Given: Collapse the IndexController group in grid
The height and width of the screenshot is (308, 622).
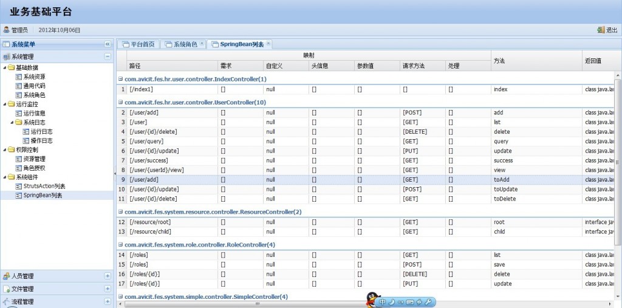Looking at the screenshot, I should point(120,79).
